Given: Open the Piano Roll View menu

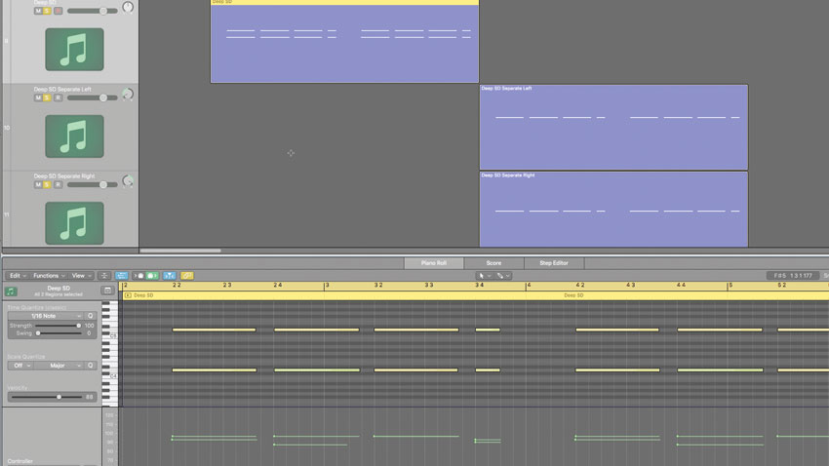Looking at the screenshot, I should pyautogui.click(x=81, y=275).
